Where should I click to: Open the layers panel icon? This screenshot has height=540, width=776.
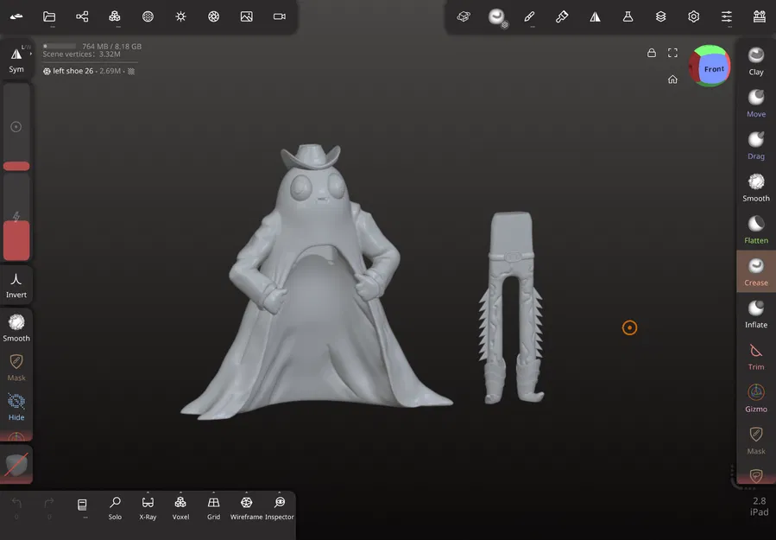658,16
